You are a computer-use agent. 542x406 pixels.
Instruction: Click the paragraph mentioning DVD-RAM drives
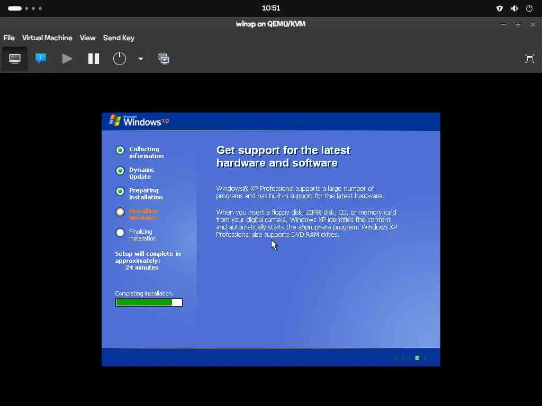point(306,224)
